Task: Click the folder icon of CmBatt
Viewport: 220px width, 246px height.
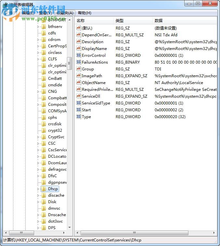Action: click(x=44, y=78)
